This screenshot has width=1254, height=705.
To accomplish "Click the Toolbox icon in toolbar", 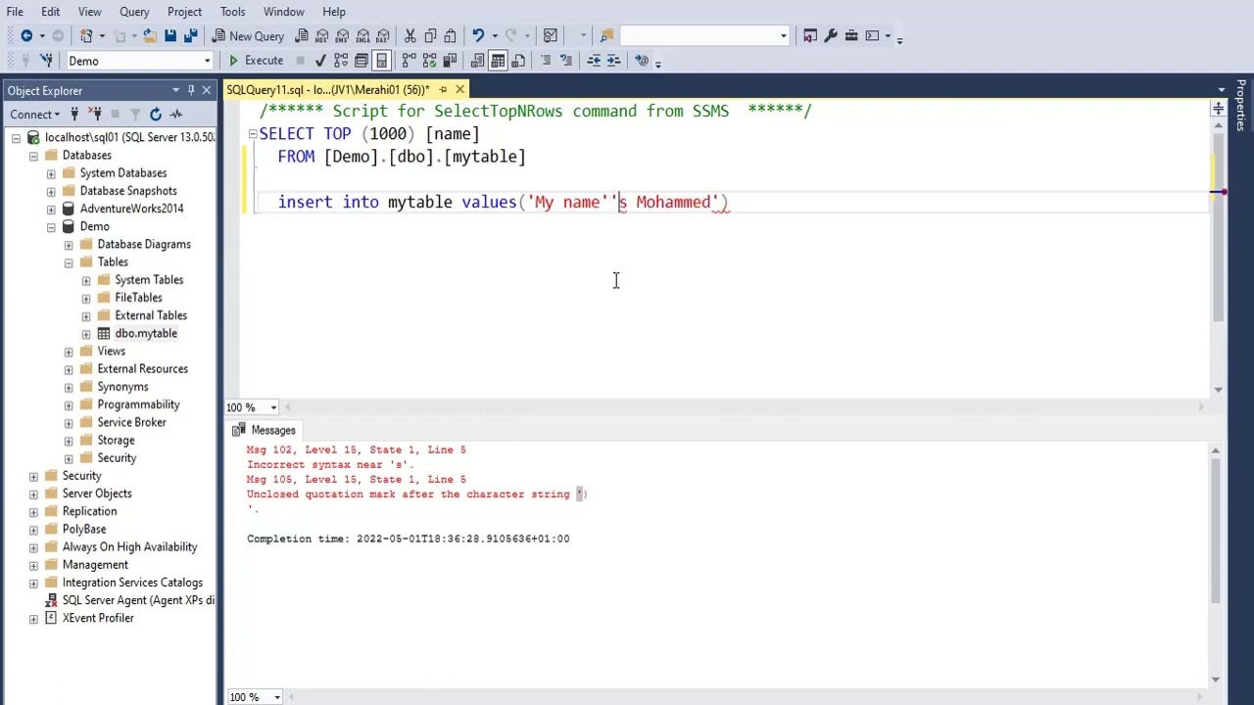I will 851,36.
